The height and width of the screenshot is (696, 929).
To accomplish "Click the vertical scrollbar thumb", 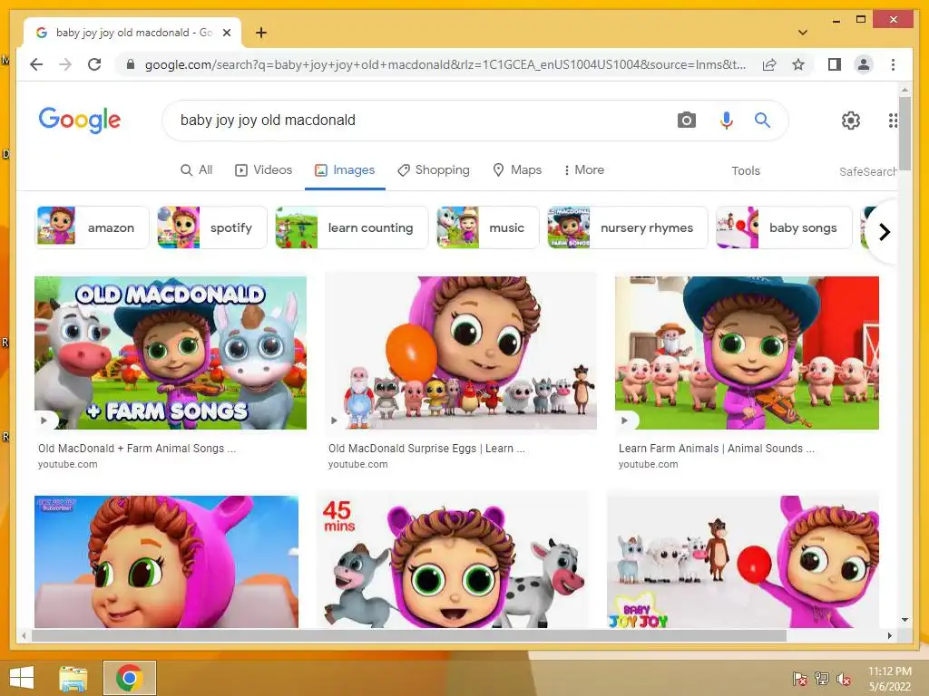I will [x=905, y=133].
